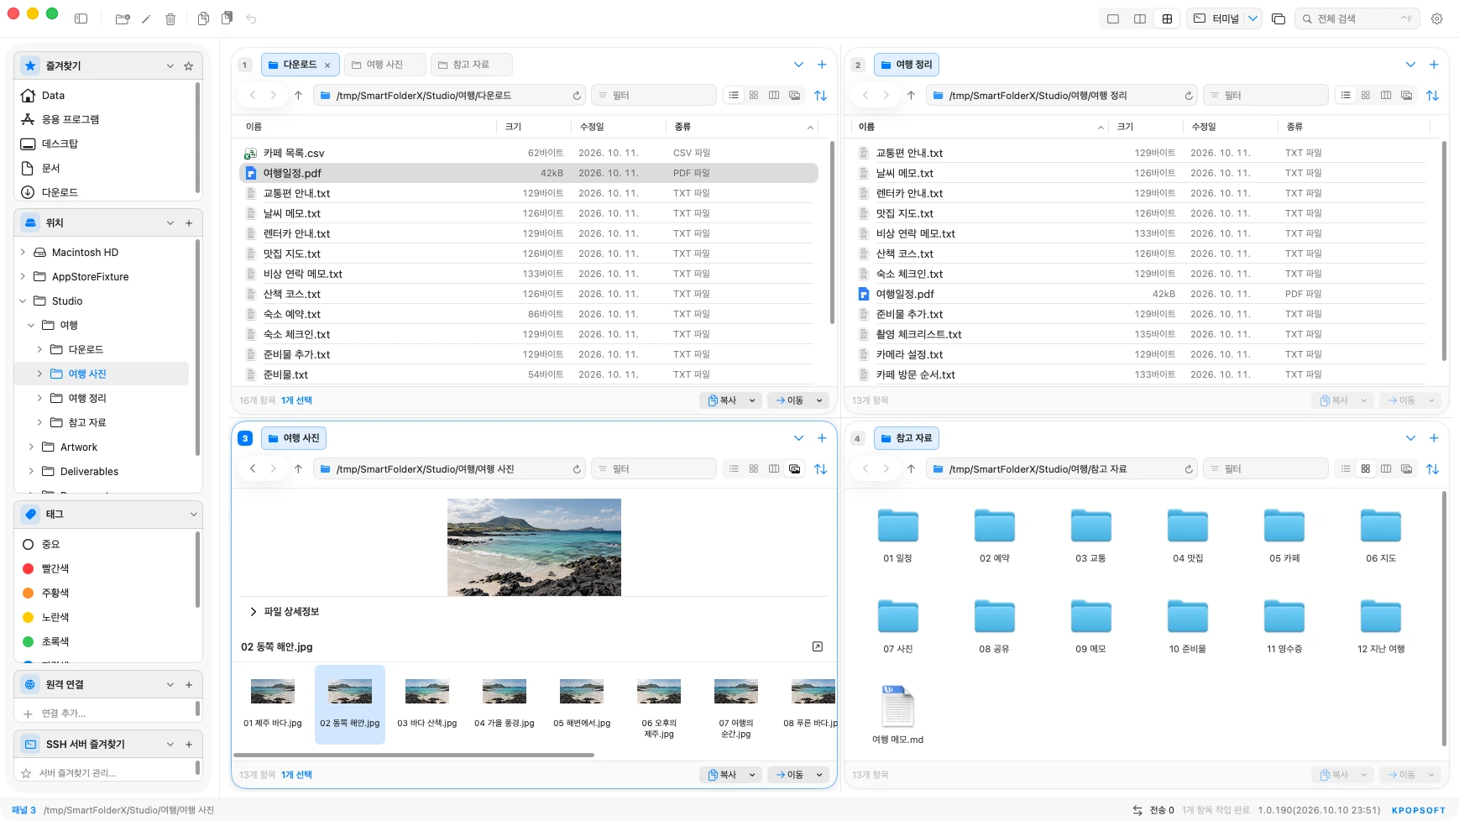Screen dimensions: 1459x821
Task: Add a new tab in panel 4
Action: (x=1434, y=438)
